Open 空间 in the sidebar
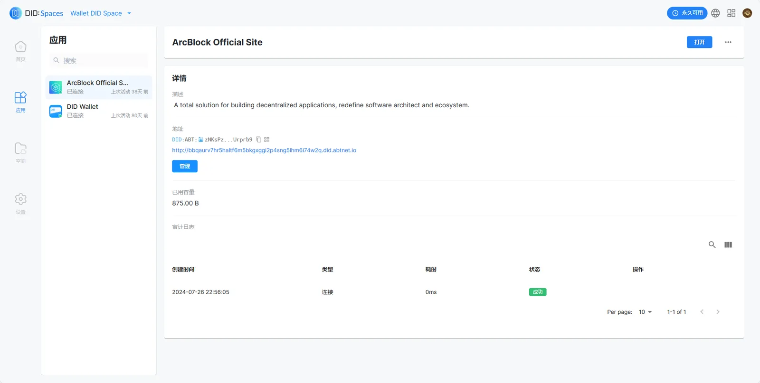This screenshot has width=760, height=383. (x=20, y=153)
